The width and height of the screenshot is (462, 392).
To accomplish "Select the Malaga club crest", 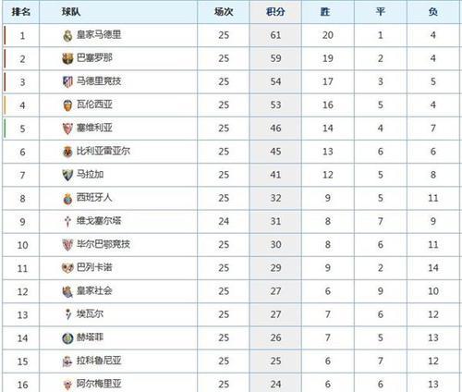I will (67, 175).
